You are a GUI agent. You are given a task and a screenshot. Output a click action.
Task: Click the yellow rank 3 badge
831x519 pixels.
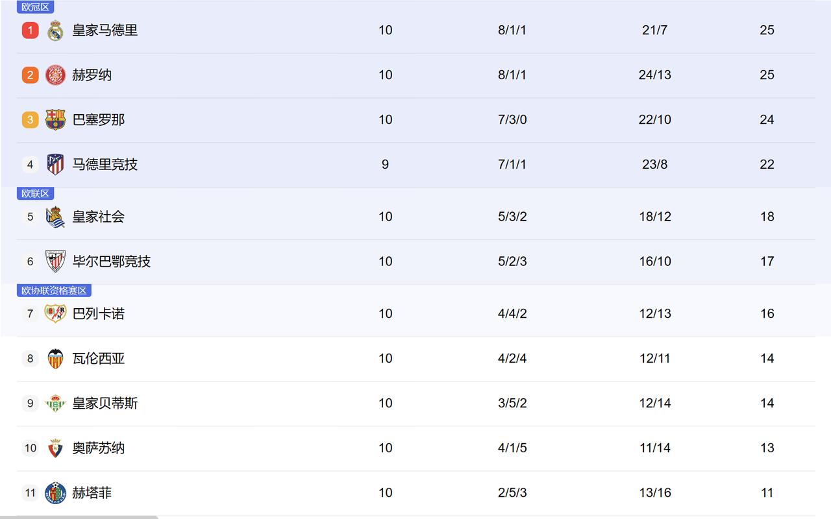tap(30, 120)
